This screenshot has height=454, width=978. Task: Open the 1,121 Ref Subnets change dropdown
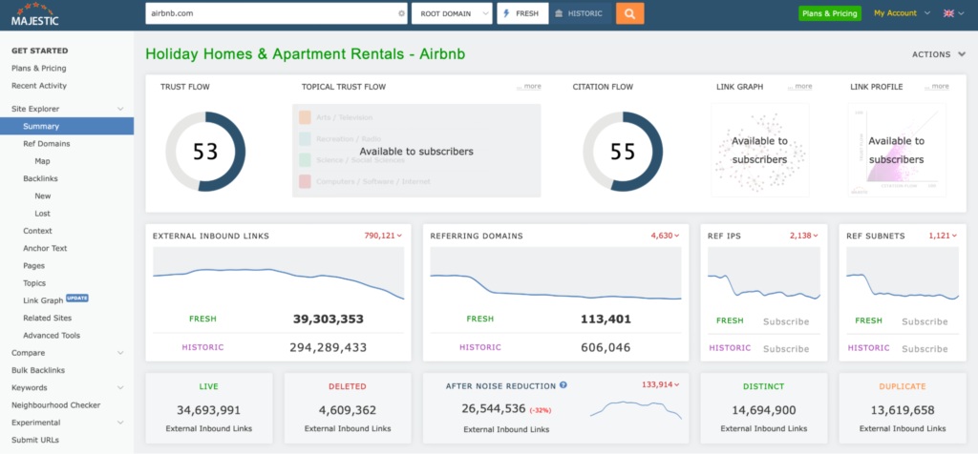point(943,236)
